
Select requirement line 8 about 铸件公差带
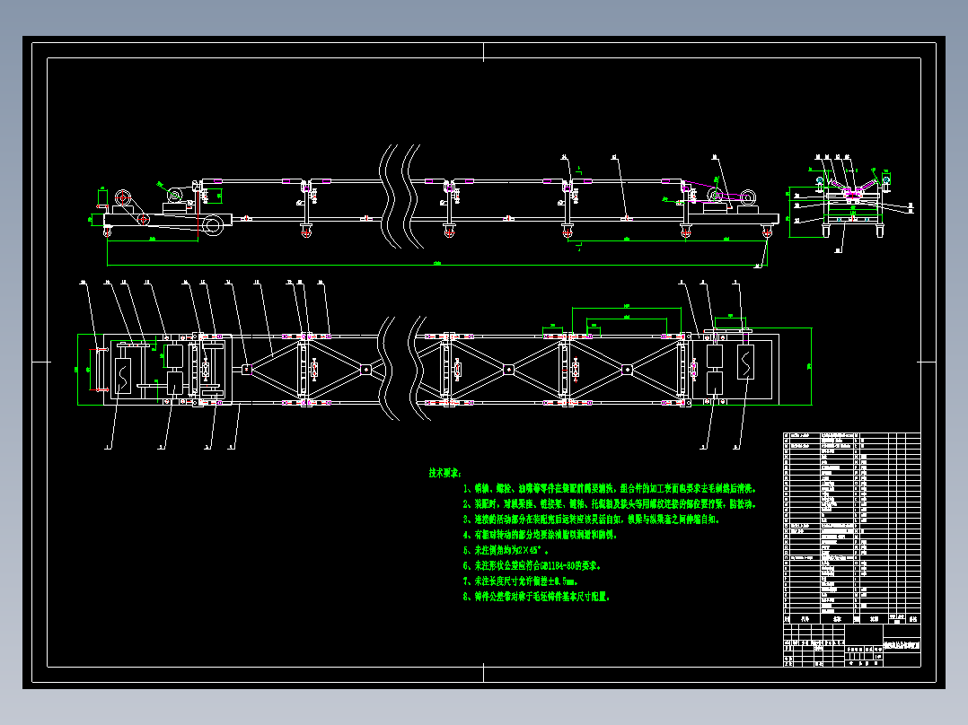(536, 597)
